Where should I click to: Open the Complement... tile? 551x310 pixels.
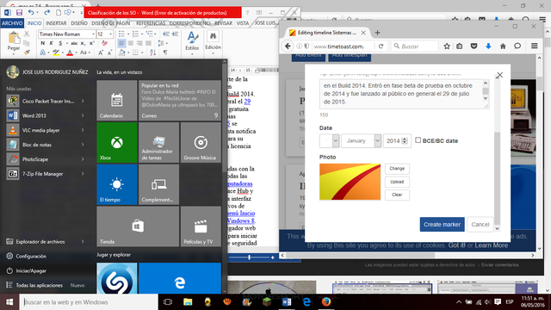click(158, 184)
